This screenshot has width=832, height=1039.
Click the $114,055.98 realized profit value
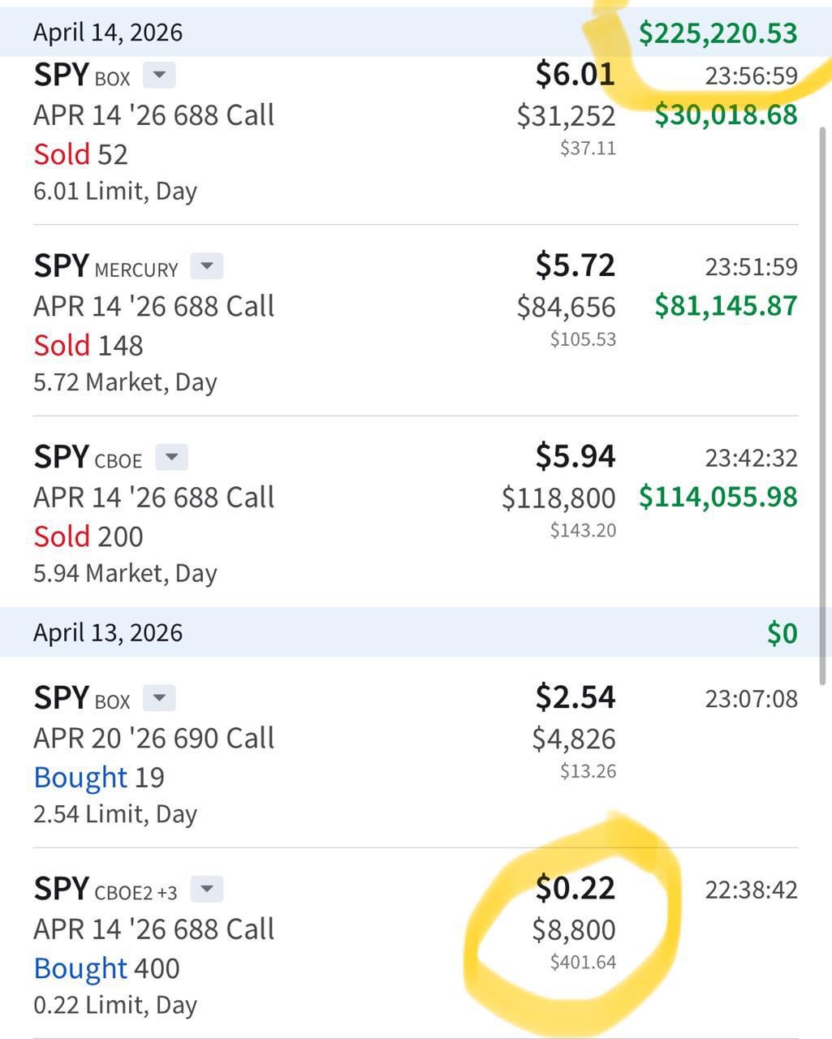tap(718, 497)
